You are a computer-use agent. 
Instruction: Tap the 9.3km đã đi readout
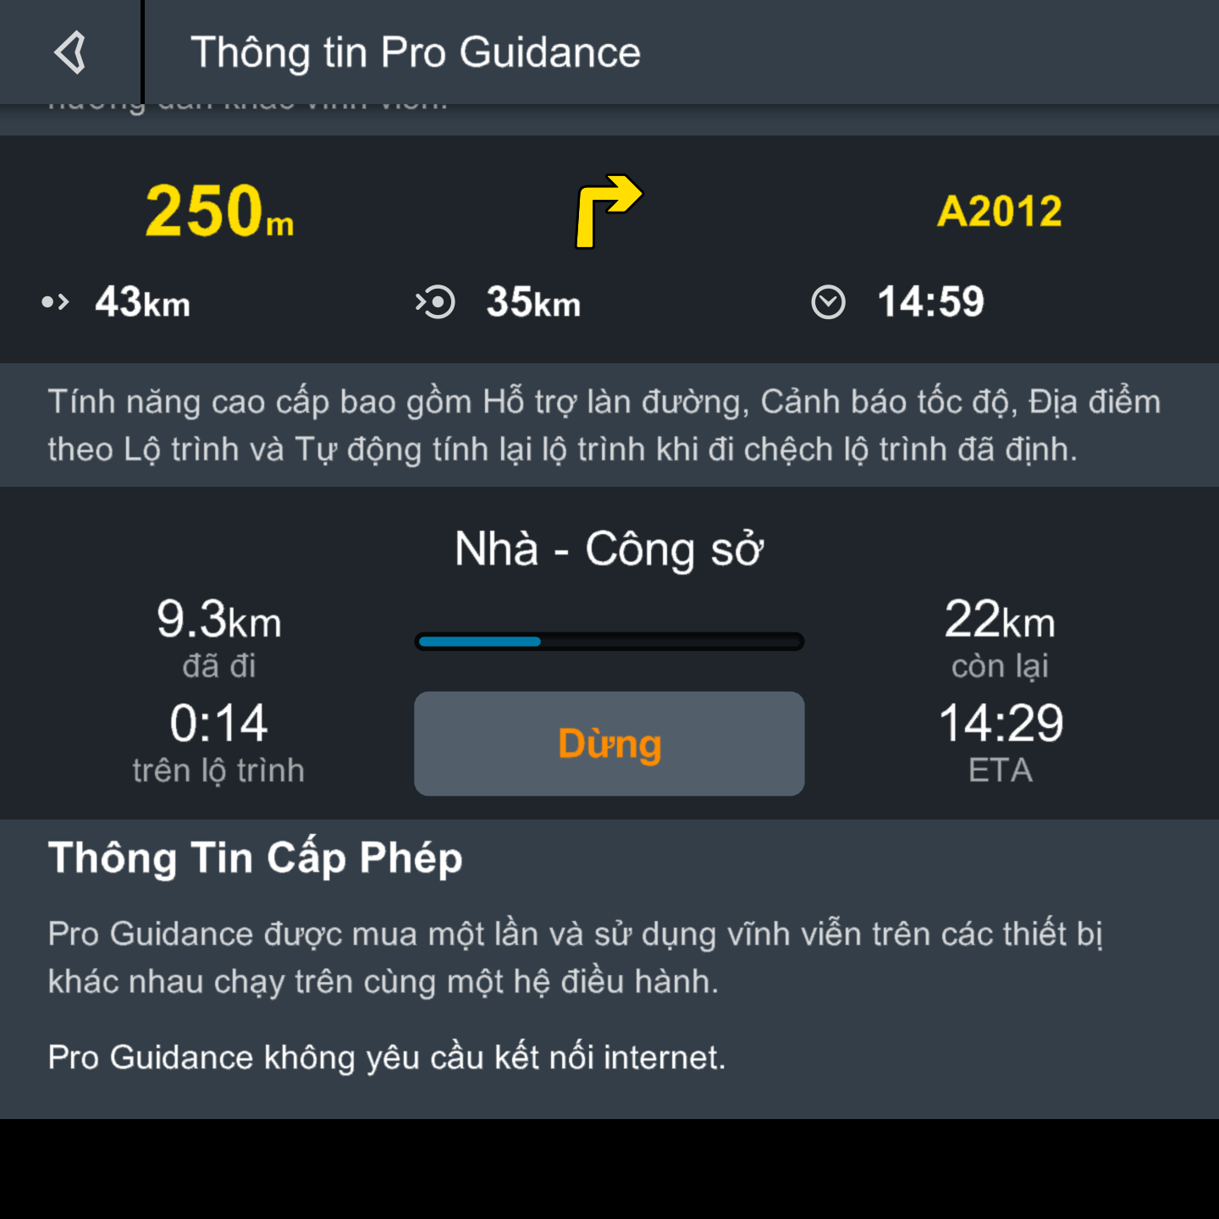click(x=218, y=637)
